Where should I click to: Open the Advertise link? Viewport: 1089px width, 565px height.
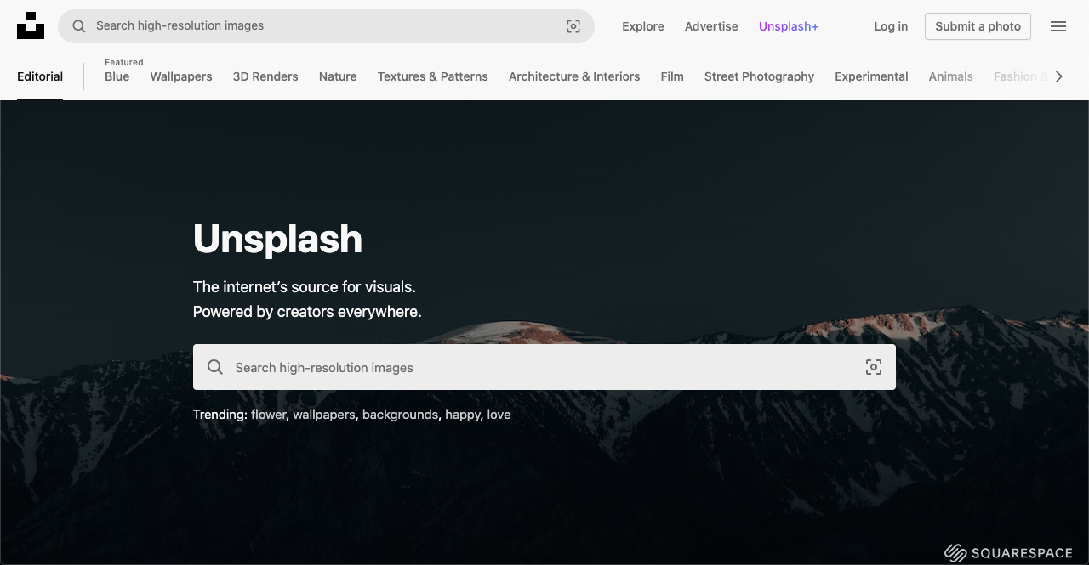pyautogui.click(x=711, y=26)
